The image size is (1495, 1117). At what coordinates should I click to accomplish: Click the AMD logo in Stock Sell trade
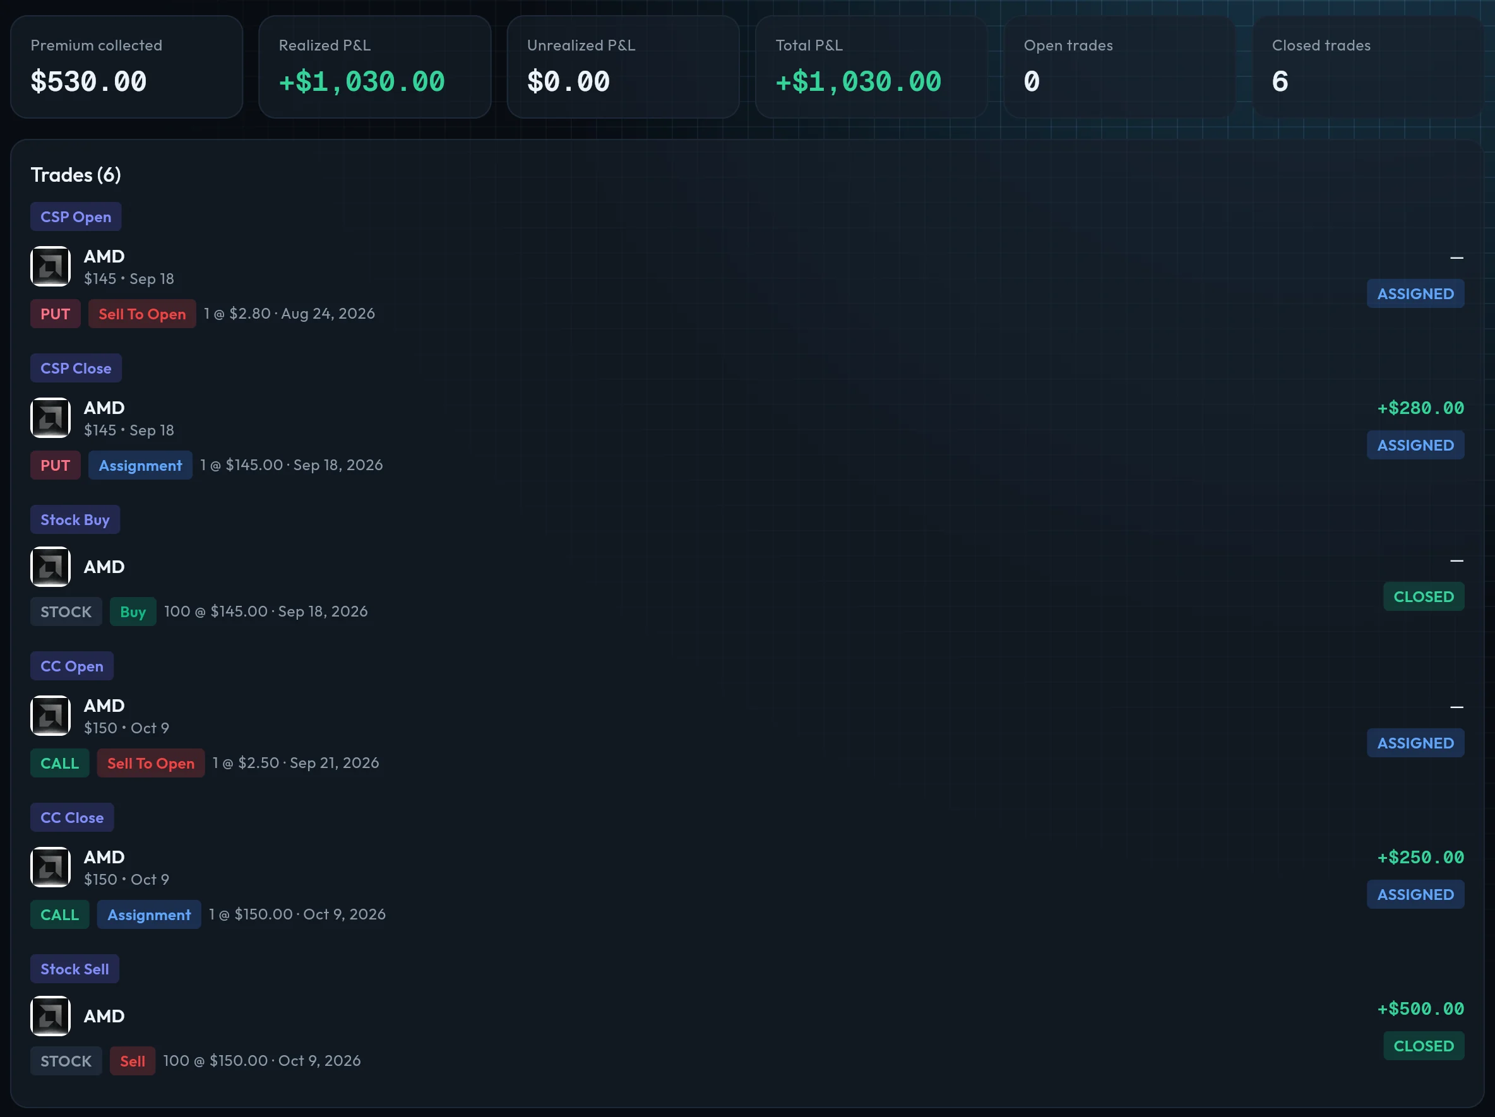point(50,1015)
